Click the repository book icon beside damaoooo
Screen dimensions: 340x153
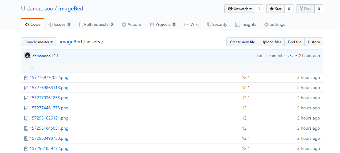[23, 9]
